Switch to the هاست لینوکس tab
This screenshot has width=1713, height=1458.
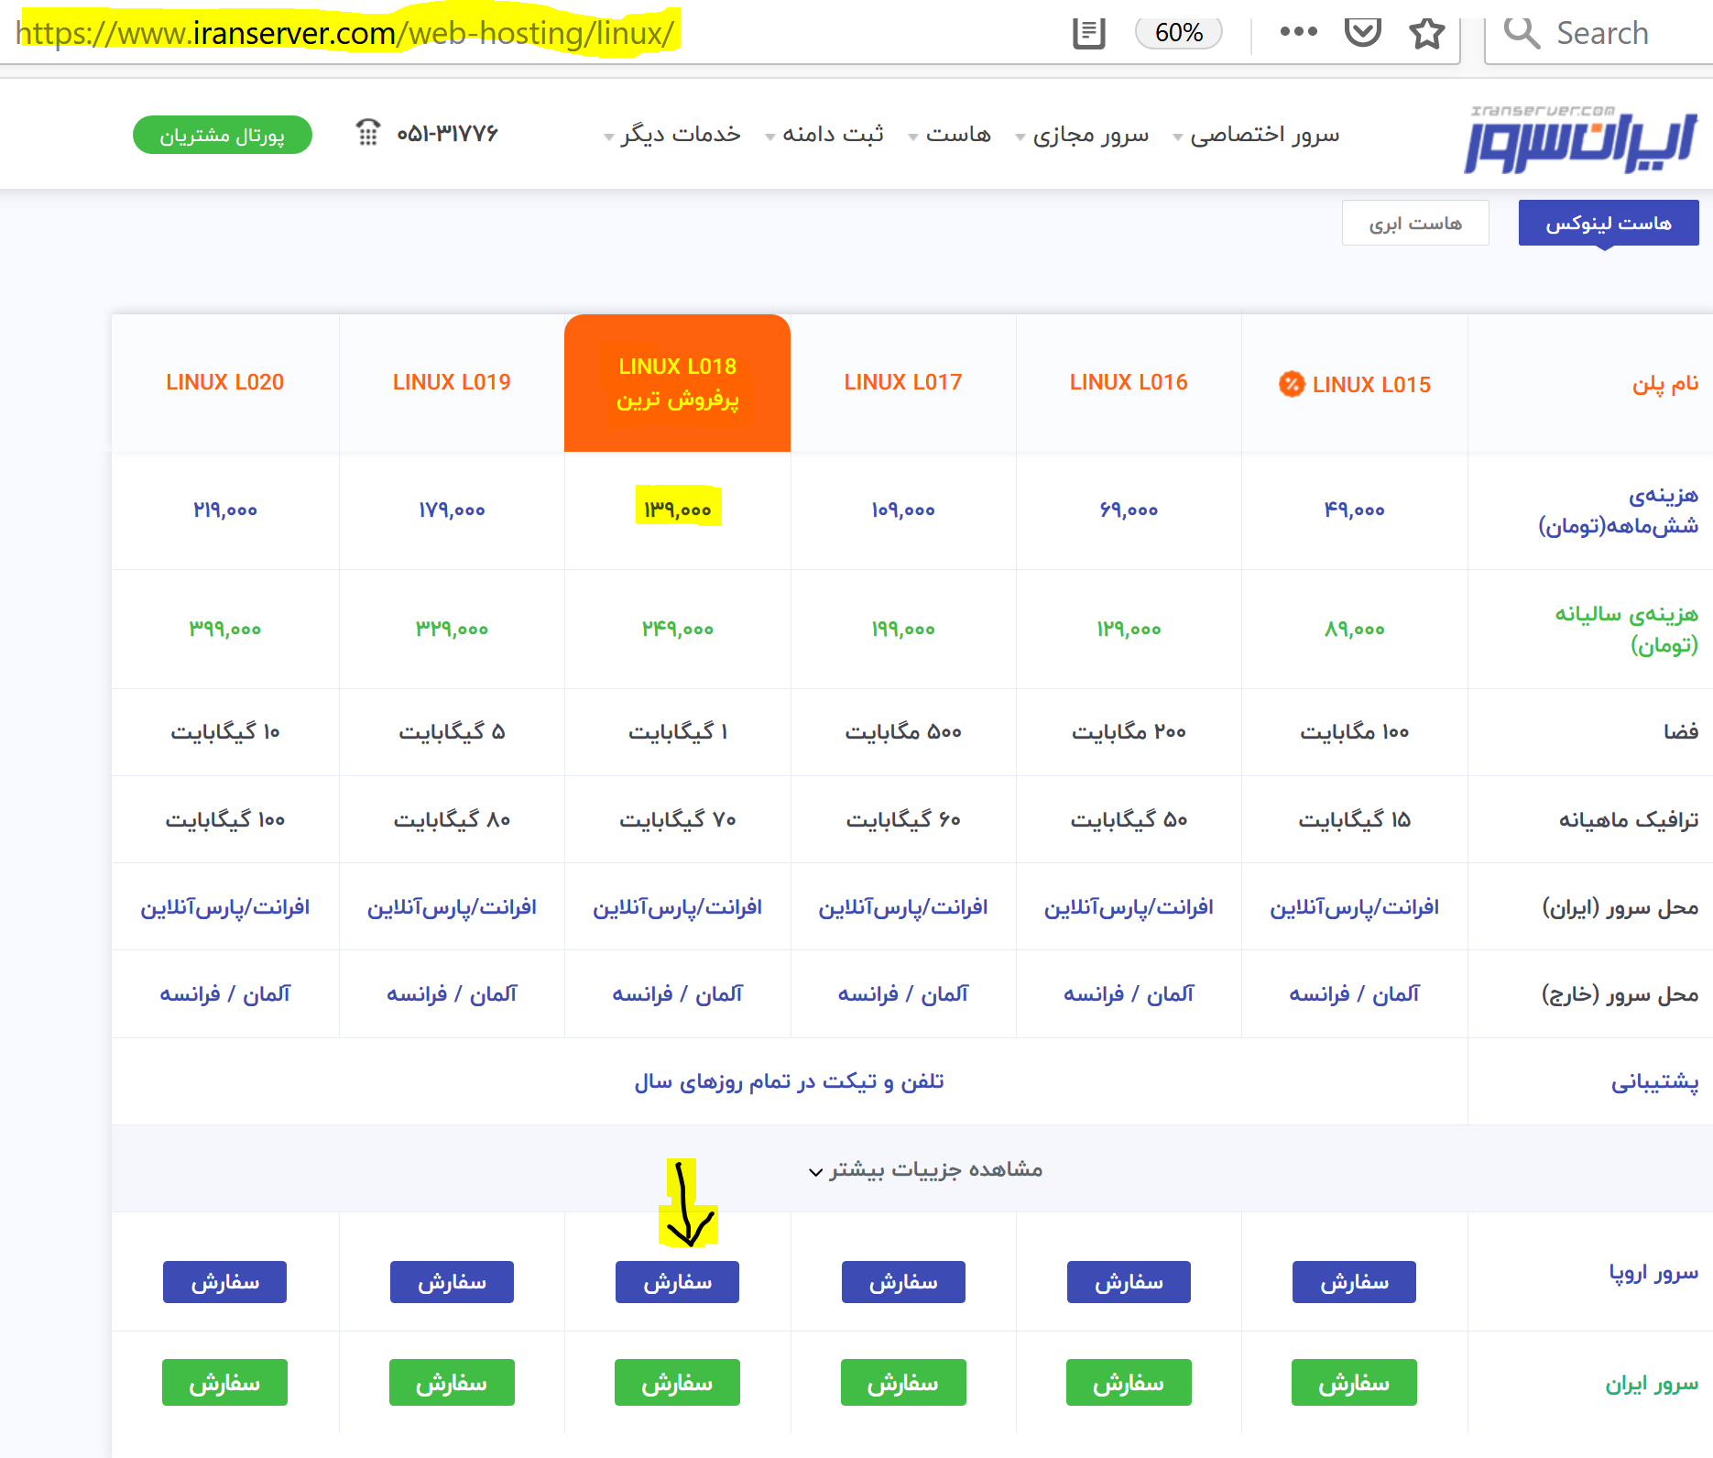pos(1609,223)
